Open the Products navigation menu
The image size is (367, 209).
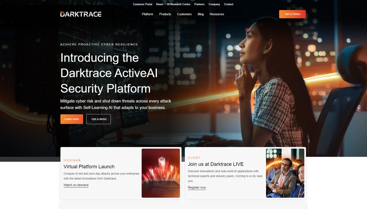point(165,14)
